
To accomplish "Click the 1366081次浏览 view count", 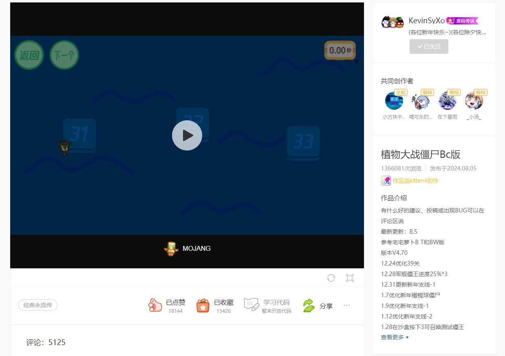I will point(401,168).
